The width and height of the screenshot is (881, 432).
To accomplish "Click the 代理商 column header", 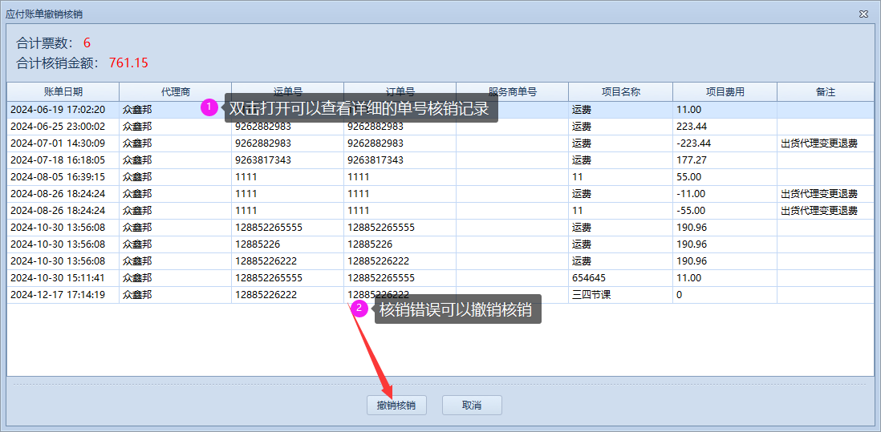I will coord(175,92).
